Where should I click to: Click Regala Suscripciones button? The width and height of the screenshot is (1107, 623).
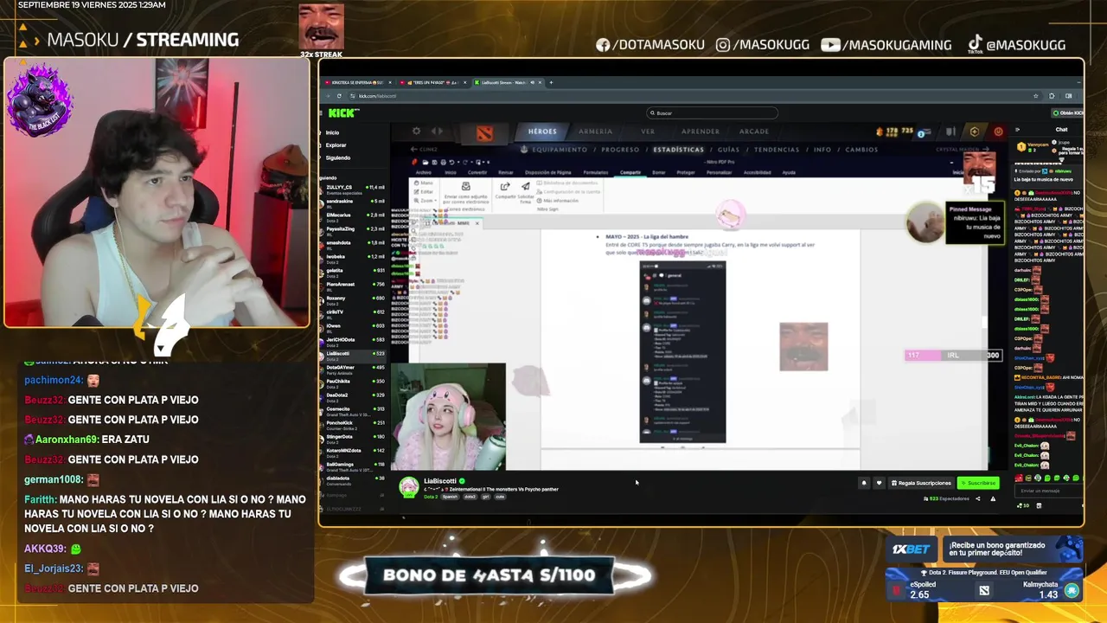tap(921, 483)
